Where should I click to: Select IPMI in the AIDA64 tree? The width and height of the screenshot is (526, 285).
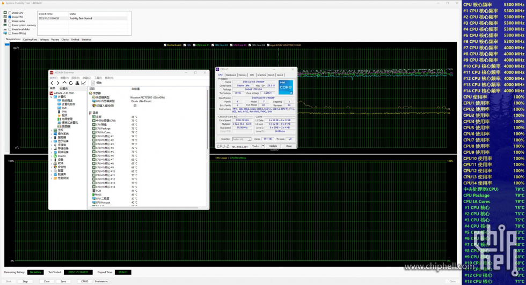[x=62, y=111]
